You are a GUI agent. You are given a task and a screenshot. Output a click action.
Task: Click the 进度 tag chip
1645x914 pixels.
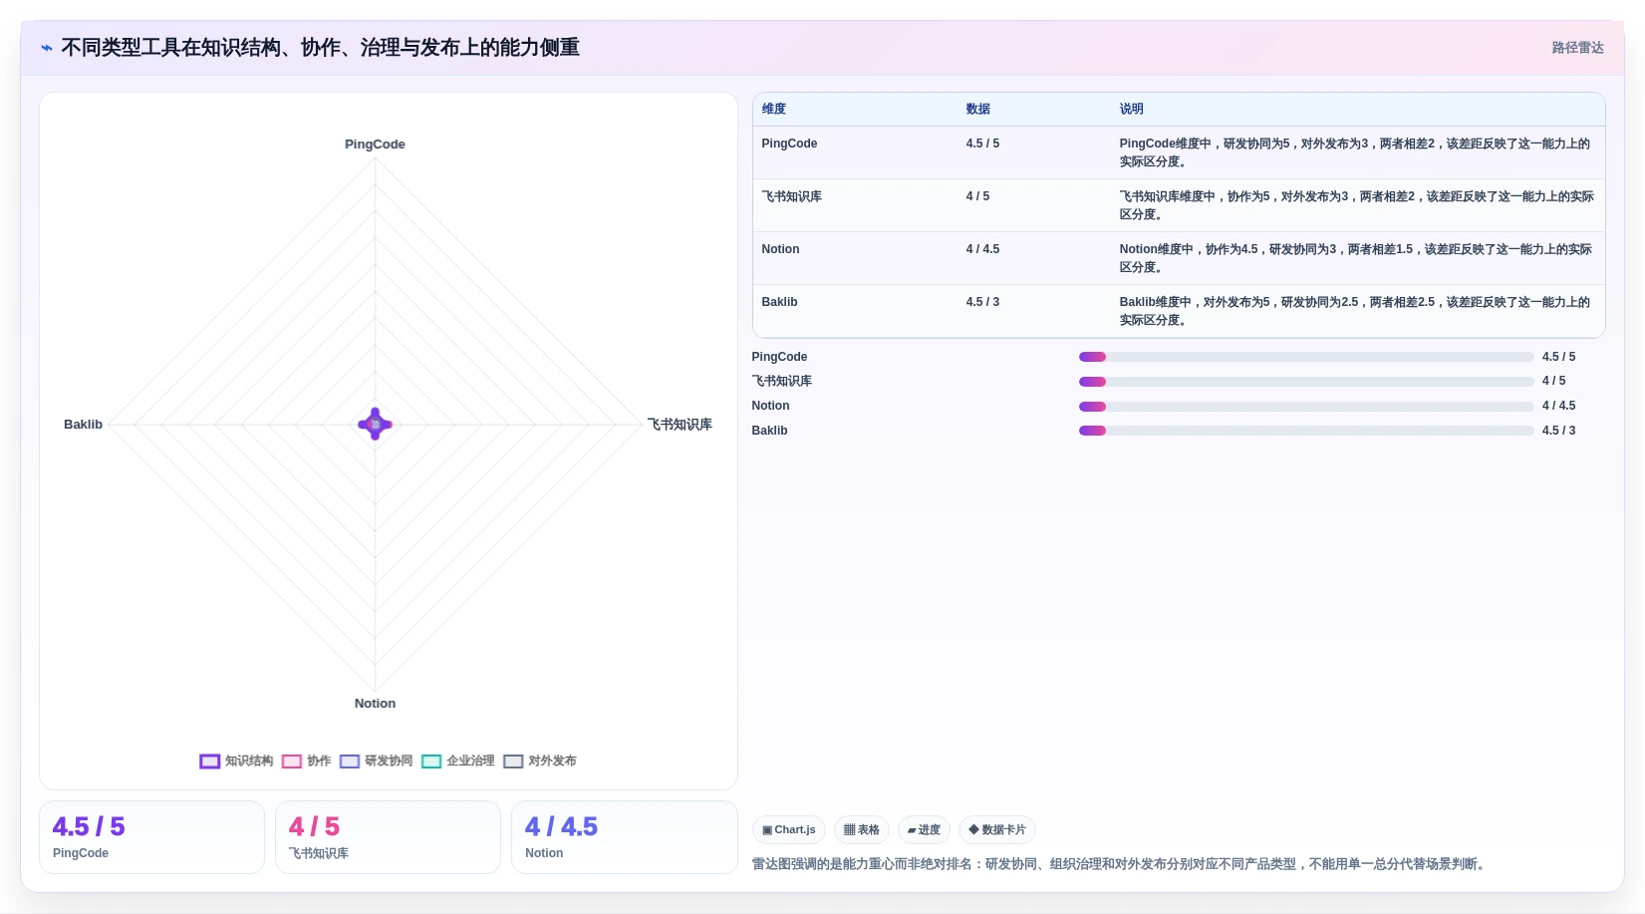924,829
